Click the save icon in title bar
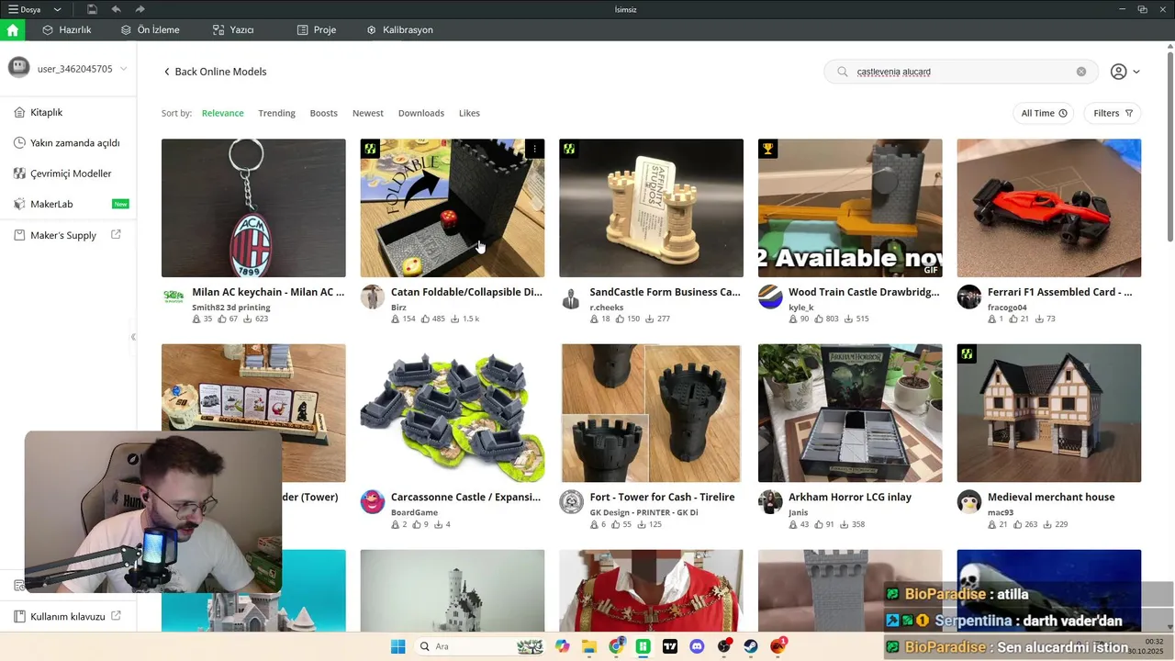The height and width of the screenshot is (661, 1175). tap(93, 9)
